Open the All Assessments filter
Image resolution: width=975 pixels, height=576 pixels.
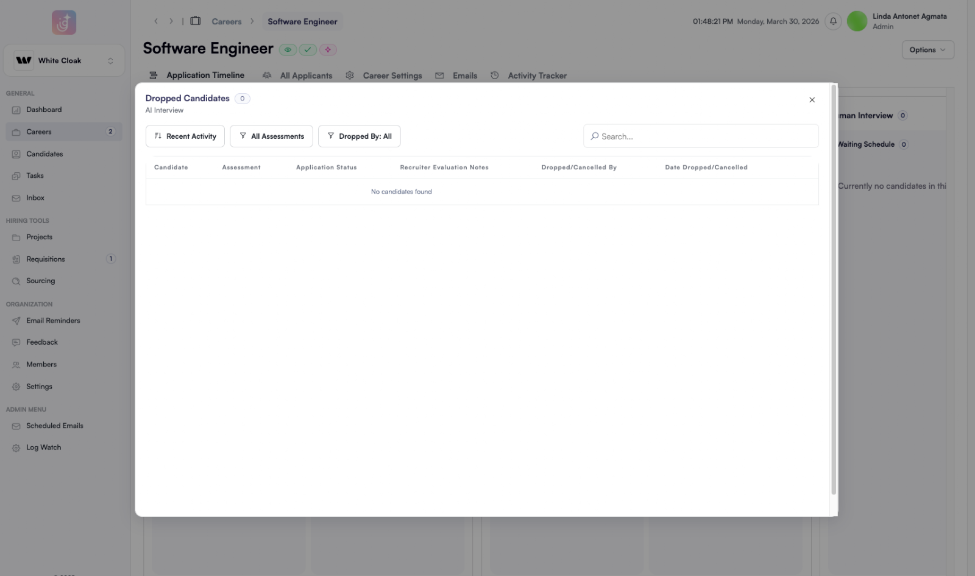tap(271, 136)
